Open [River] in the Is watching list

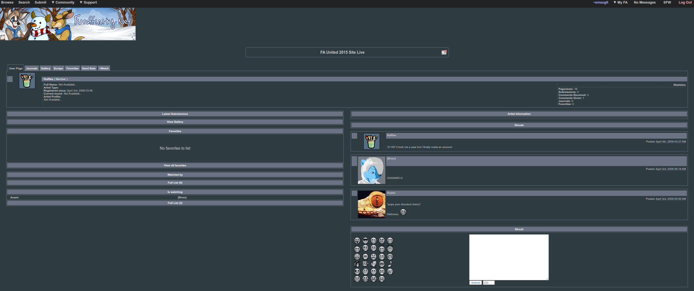click(x=182, y=198)
